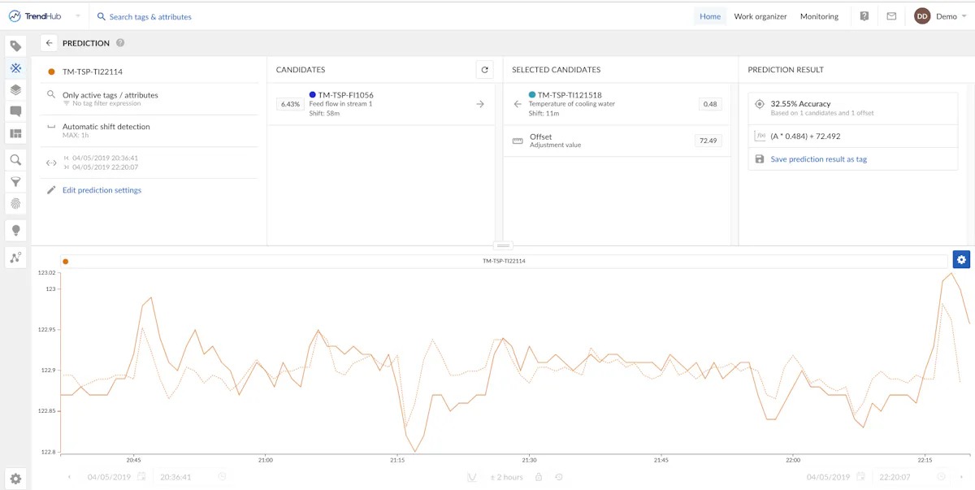The width and height of the screenshot is (975, 490).
Task: Click the 0.48 coefficient value box
Action: [710, 104]
